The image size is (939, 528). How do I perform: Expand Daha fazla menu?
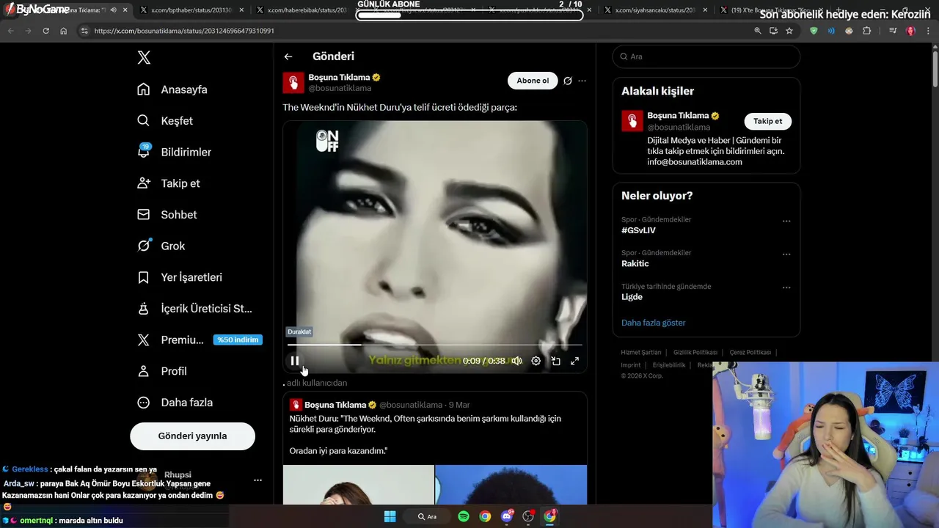pyautogui.click(x=175, y=403)
